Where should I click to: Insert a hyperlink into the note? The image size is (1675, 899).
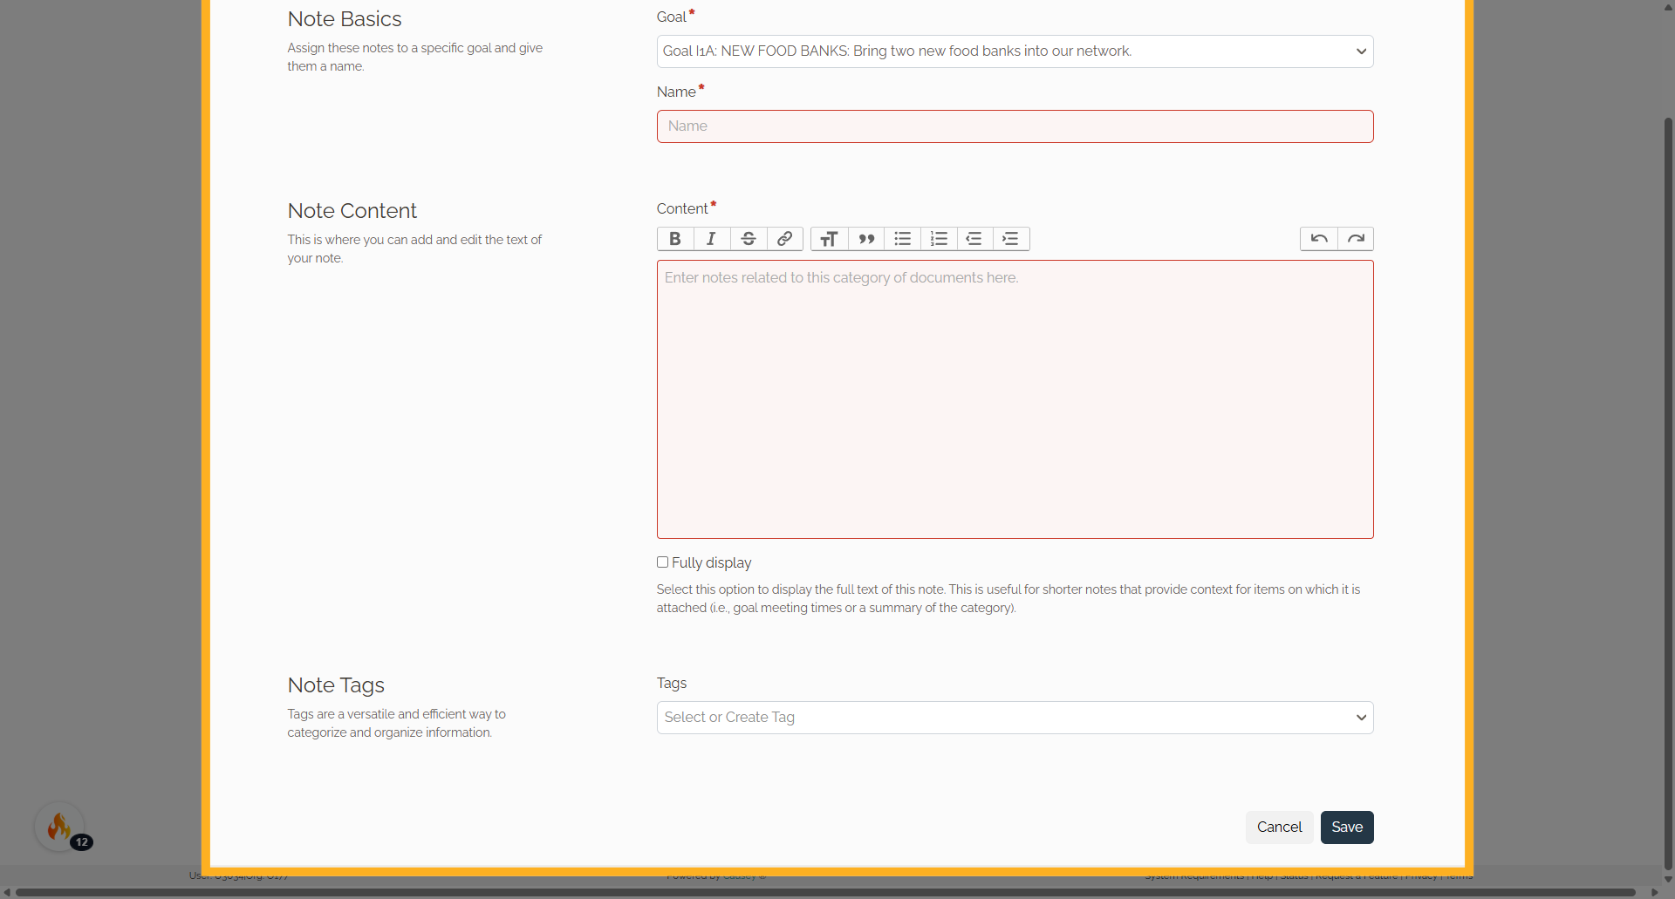[x=785, y=239]
